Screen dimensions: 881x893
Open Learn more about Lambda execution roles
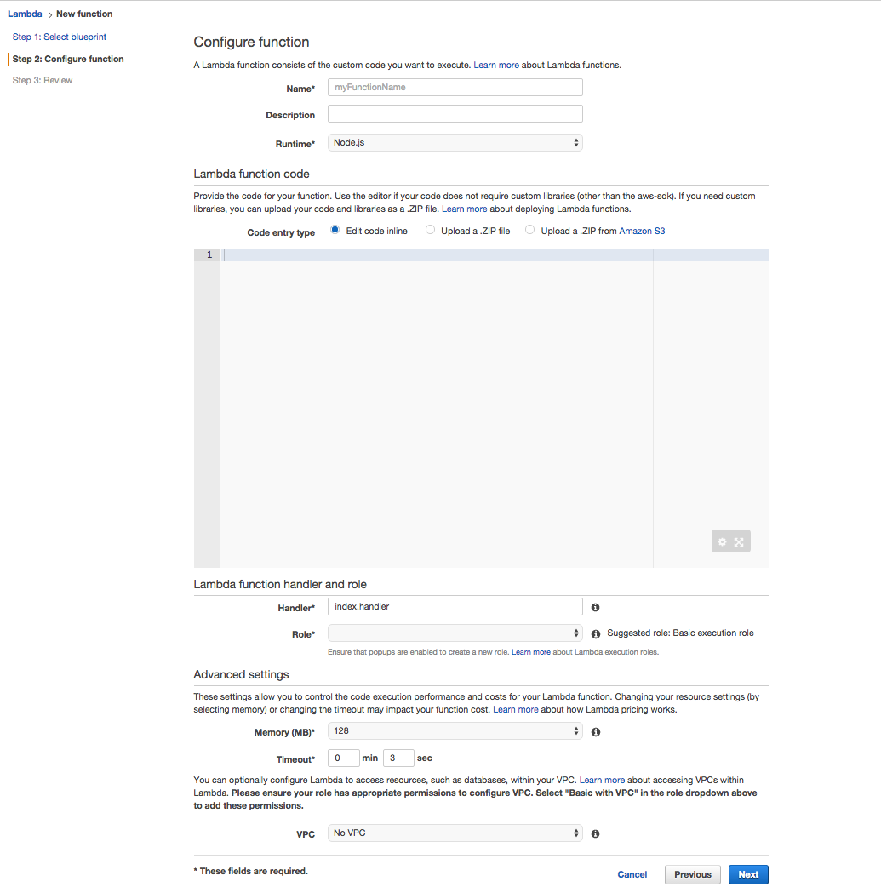coord(531,652)
